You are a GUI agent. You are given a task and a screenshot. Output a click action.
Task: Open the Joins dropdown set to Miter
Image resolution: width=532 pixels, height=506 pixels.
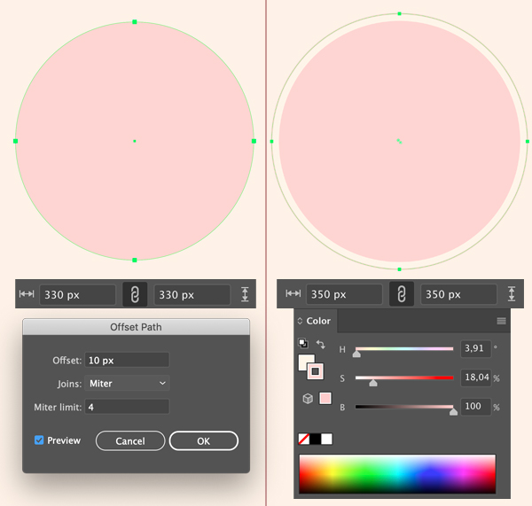[x=128, y=384]
